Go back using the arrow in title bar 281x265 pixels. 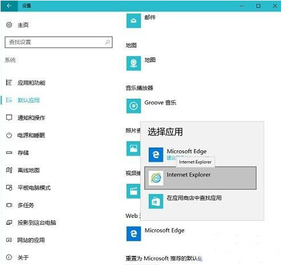9,6
